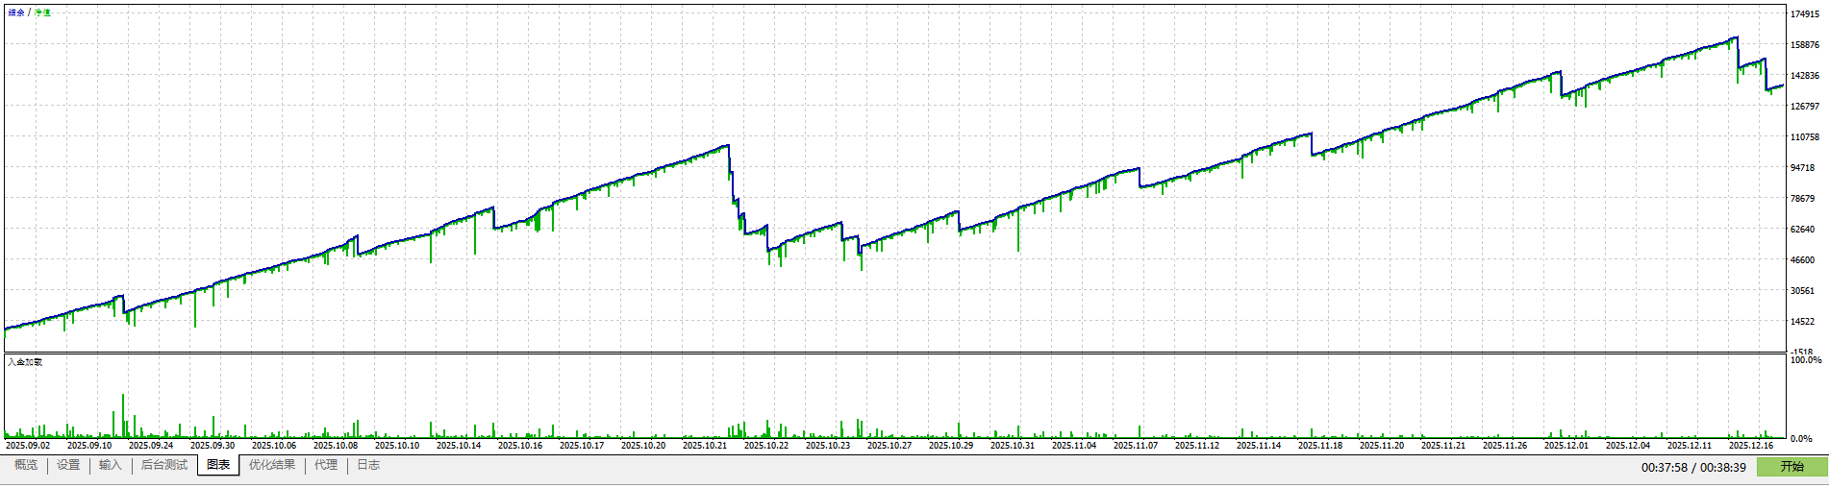The width and height of the screenshot is (1829, 488).
Task: Click the 14522 axis value
Action: 1802,322
